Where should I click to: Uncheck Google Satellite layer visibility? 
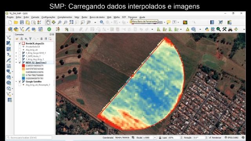coord(20,81)
